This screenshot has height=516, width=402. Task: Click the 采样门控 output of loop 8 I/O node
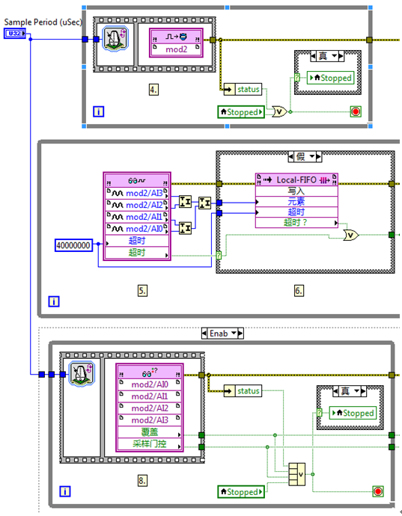(x=150, y=443)
